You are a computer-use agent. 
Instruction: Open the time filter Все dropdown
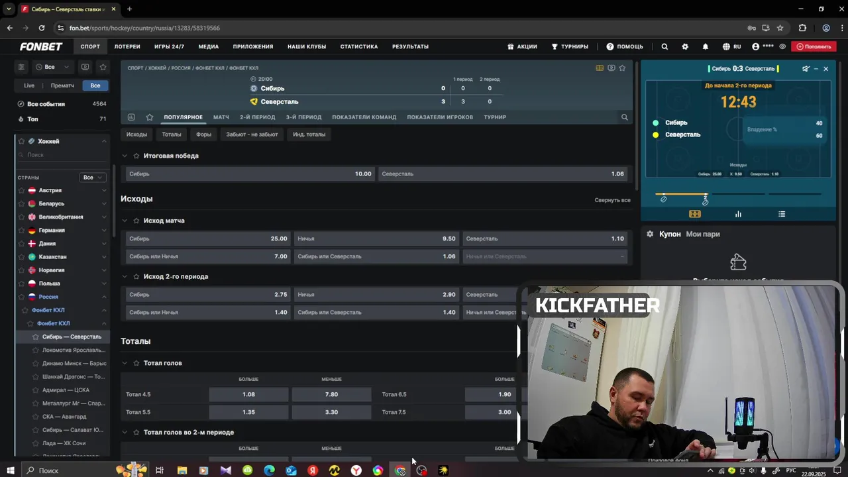point(53,67)
